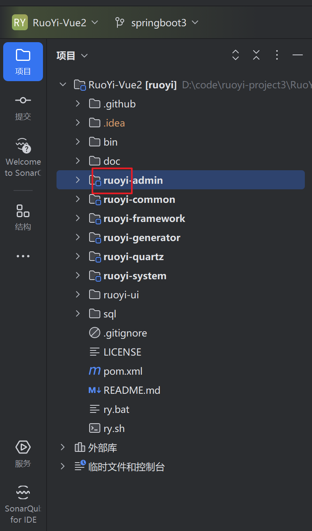Image resolution: width=312 pixels, height=531 pixels.
Task: Click the Maven pom.xml file icon
Action: click(x=95, y=371)
